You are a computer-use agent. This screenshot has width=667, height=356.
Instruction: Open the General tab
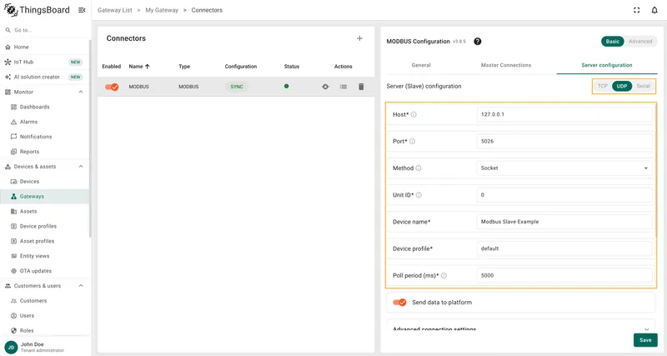421,65
